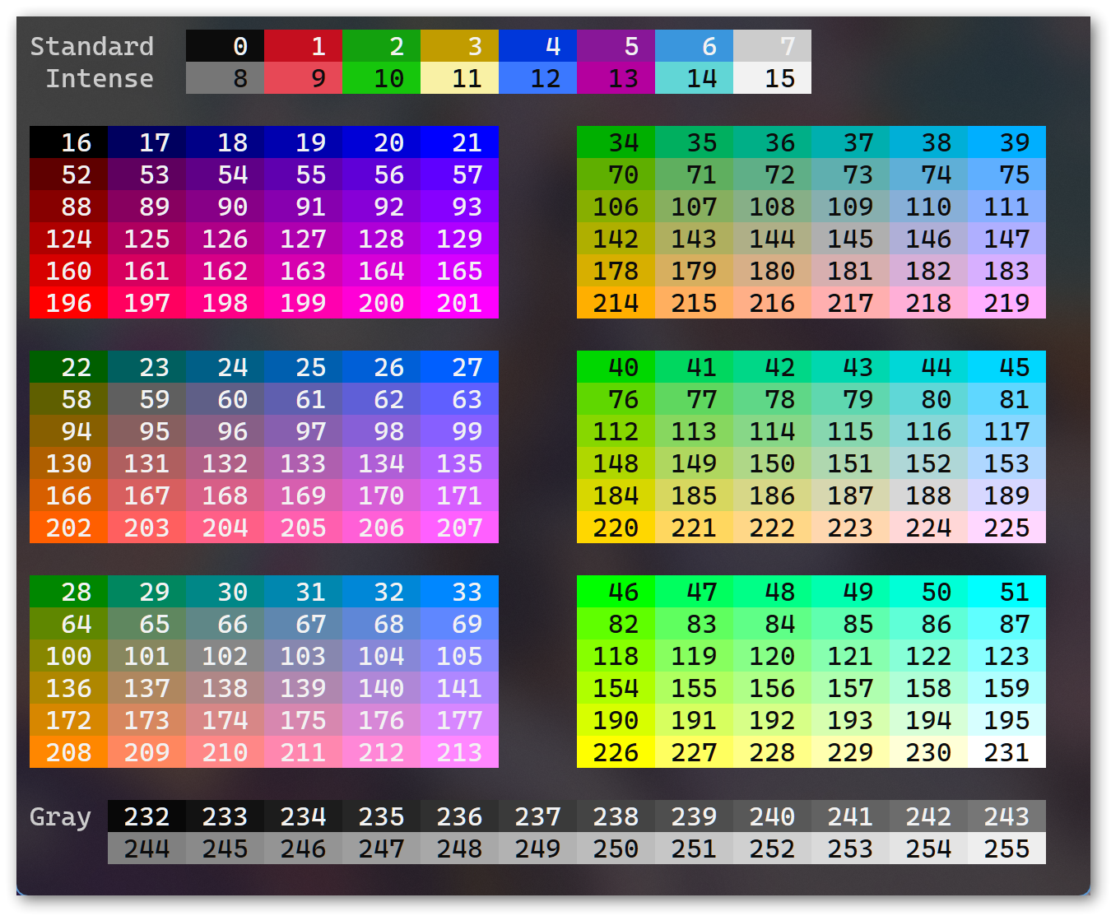Click the blue cell labeled 33
Screen dimensions: 1111x916
point(459,592)
